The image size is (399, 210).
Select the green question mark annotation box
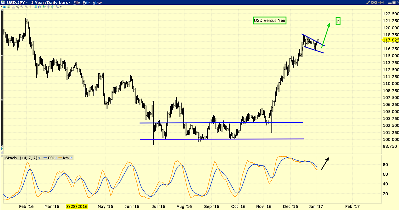pos(338,21)
